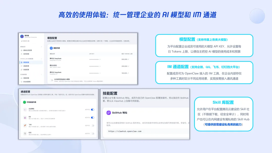This screenshot has height=153, width=272.
Task: Select 模型配置 in sidebar
Action: (x=31, y=62)
